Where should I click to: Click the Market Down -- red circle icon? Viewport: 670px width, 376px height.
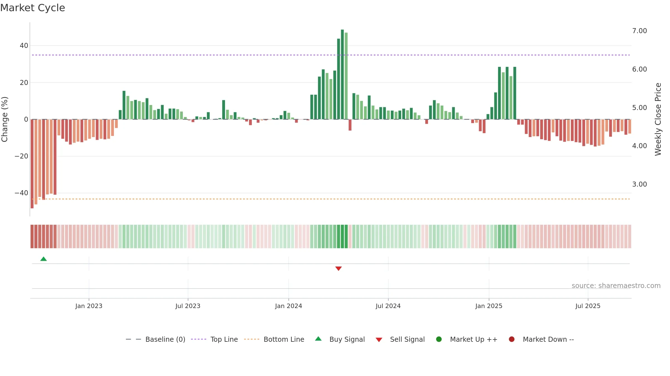point(512,339)
